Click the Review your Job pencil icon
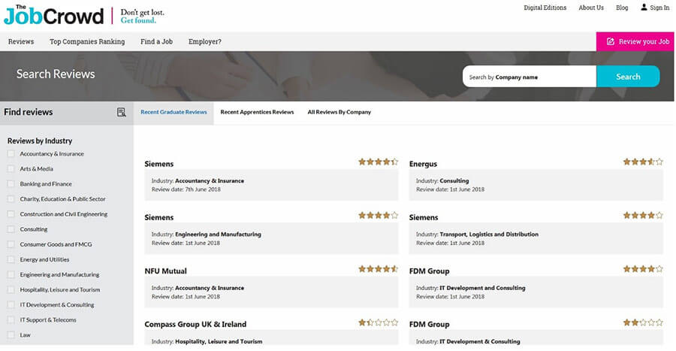This screenshot has width=676, height=351. coord(610,42)
